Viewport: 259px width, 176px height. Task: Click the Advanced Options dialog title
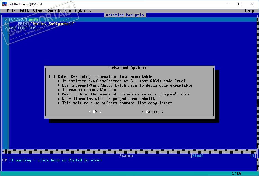click(128, 68)
